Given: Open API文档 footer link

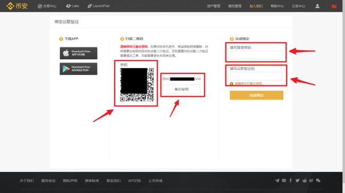Looking at the screenshot, I should point(134,181).
